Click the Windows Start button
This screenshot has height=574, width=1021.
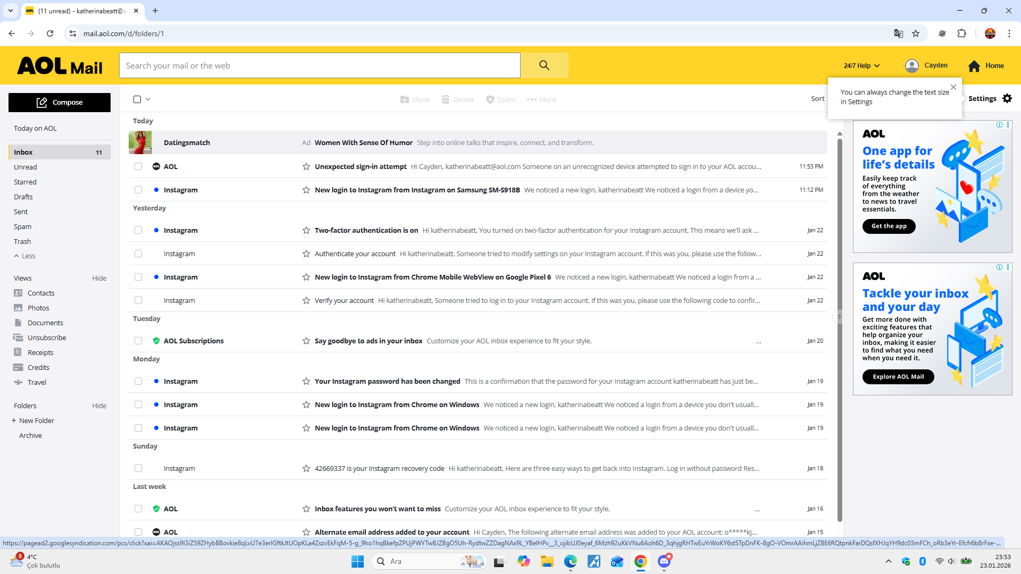[x=357, y=561]
